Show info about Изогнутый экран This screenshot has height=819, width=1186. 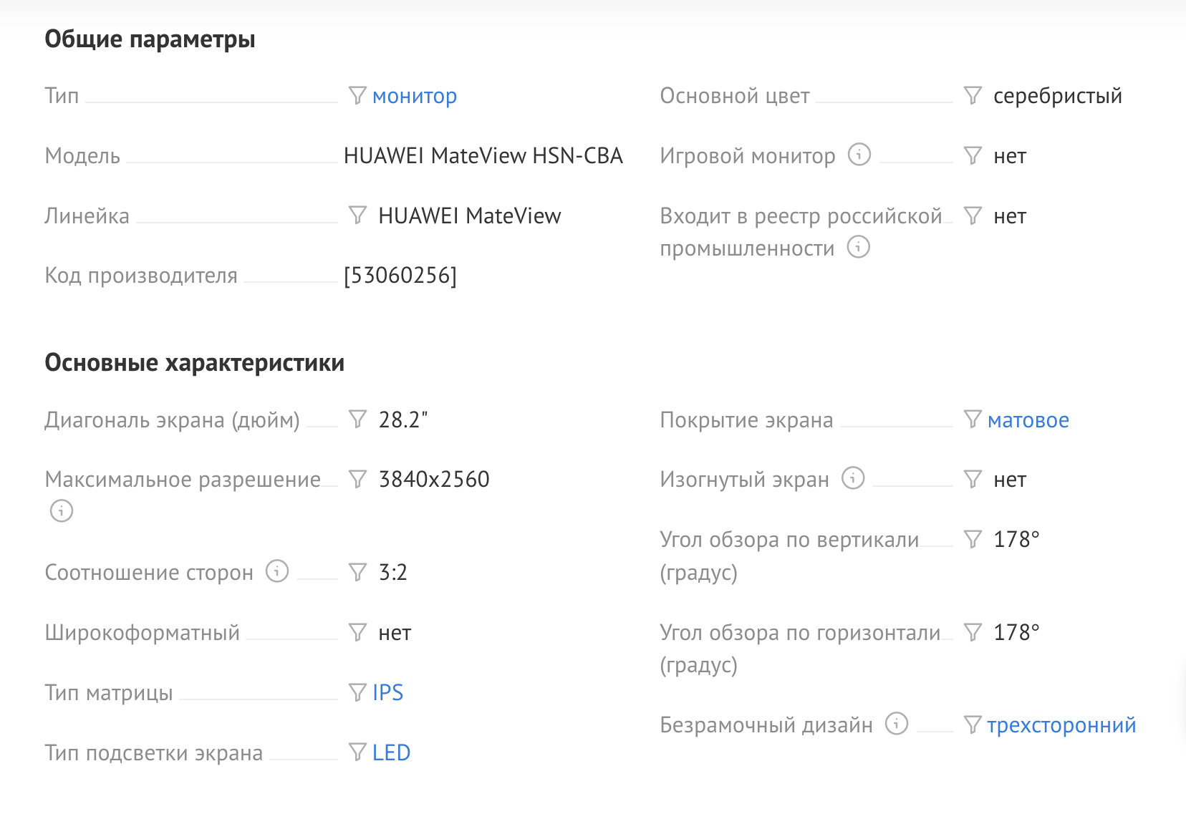coord(853,478)
